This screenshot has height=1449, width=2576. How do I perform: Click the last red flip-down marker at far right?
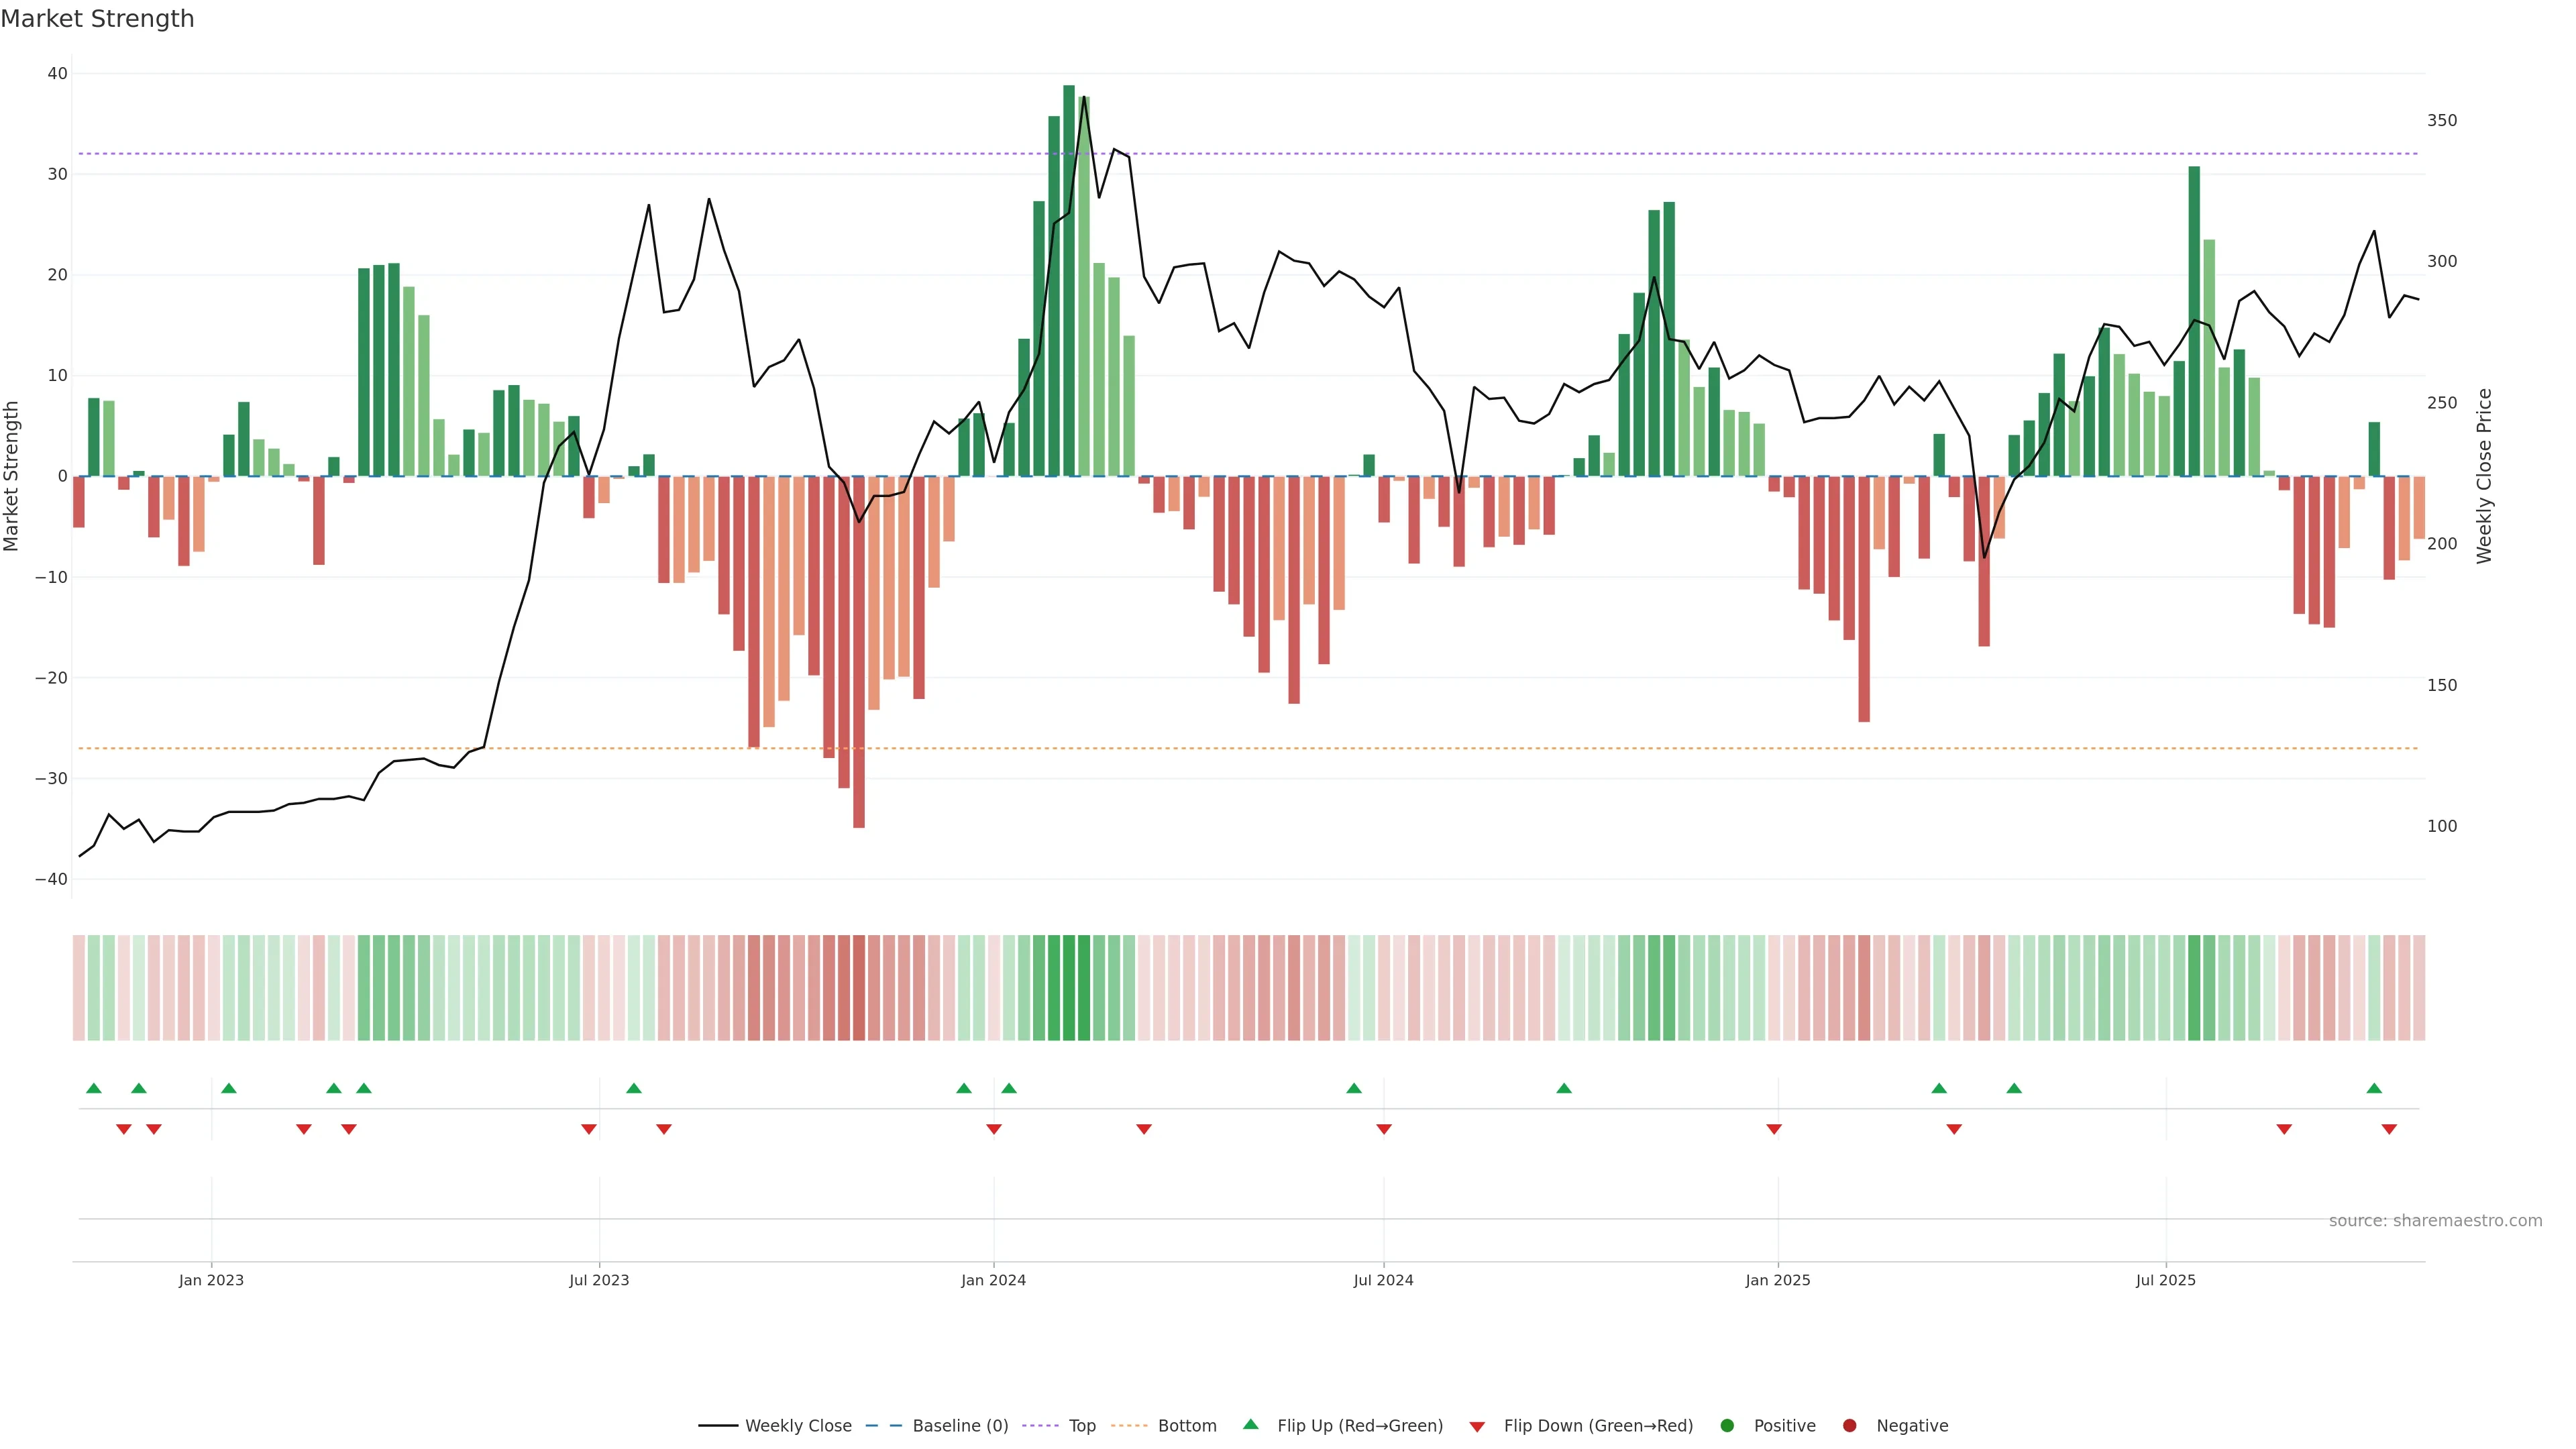point(2389,1129)
